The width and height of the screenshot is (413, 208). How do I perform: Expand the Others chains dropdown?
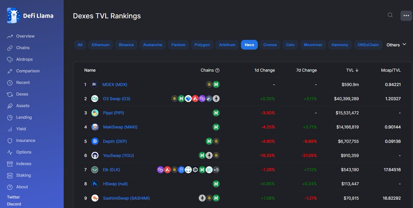tap(396, 45)
